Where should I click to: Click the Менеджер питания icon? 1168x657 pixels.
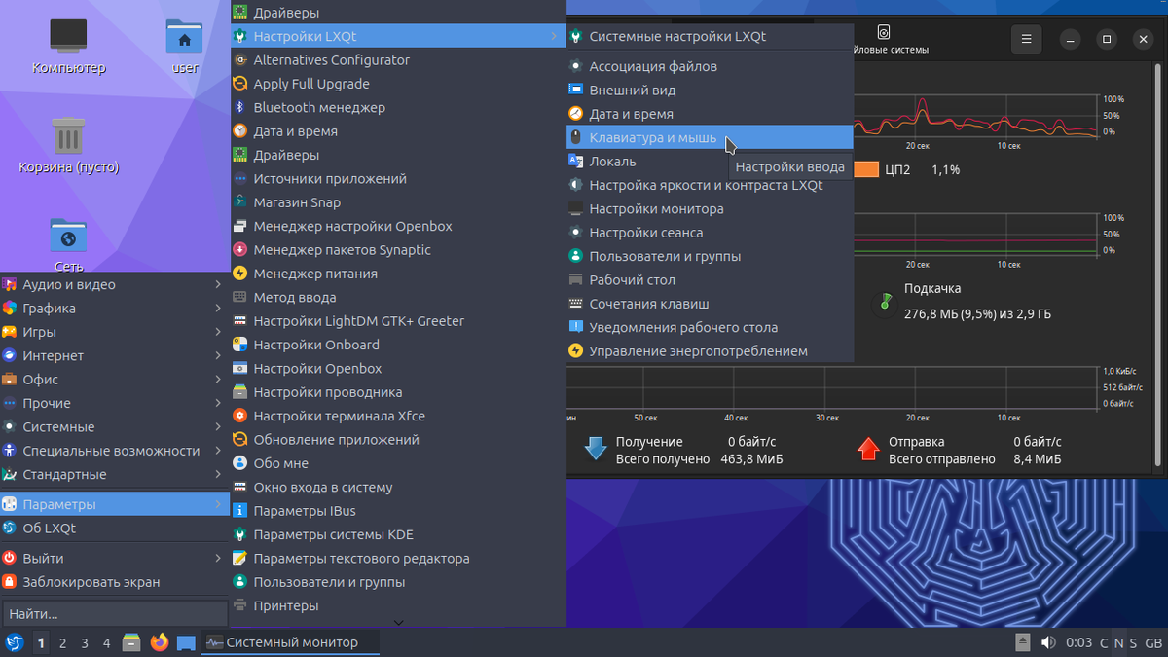(240, 274)
